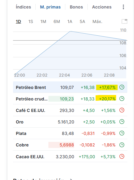Click the gold price 5.161,20
The image size is (134, 180).
66,122
